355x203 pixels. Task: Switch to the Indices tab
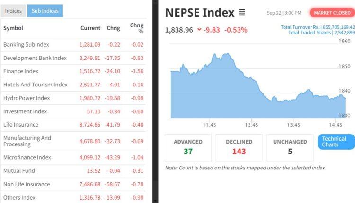(x=13, y=11)
